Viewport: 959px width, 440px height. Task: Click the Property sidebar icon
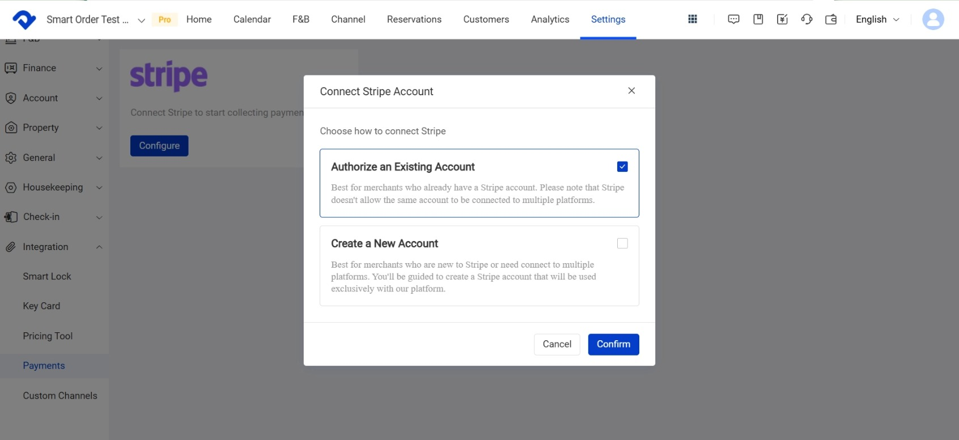[x=11, y=128]
